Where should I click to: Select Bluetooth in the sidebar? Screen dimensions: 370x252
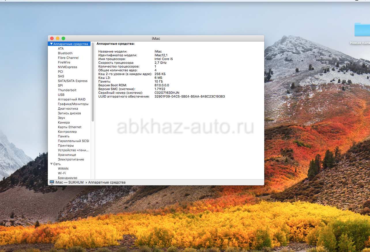65,53
